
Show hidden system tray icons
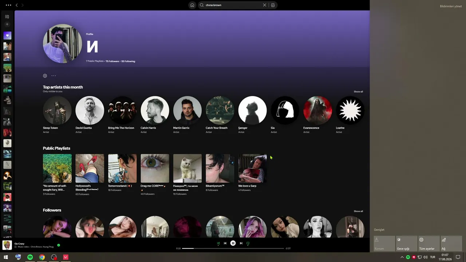point(402,257)
